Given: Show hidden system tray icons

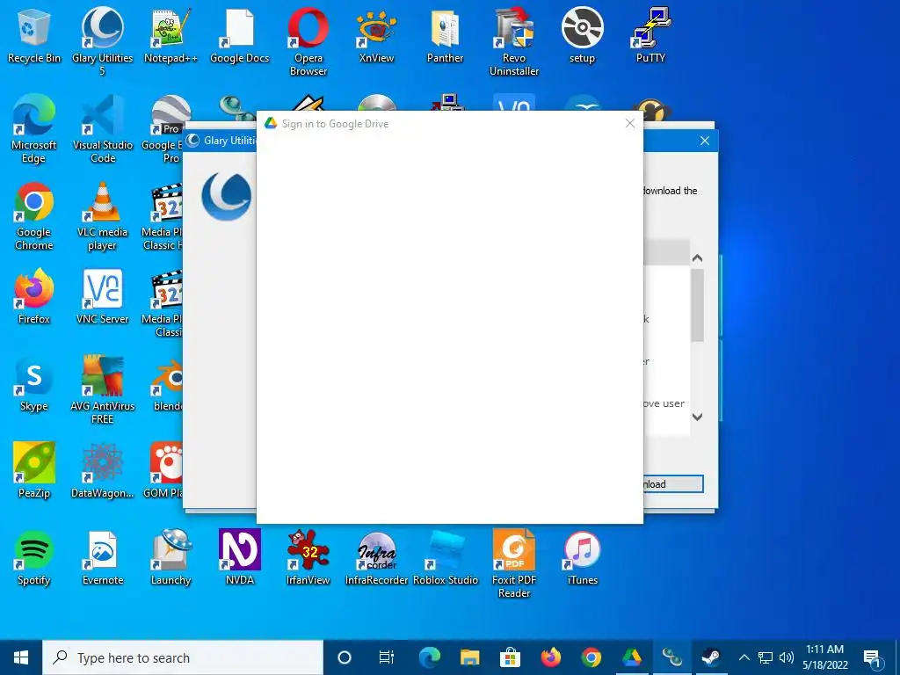Looking at the screenshot, I should point(744,657).
